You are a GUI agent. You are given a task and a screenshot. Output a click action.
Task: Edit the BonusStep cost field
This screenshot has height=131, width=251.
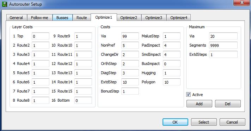point(130,91)
